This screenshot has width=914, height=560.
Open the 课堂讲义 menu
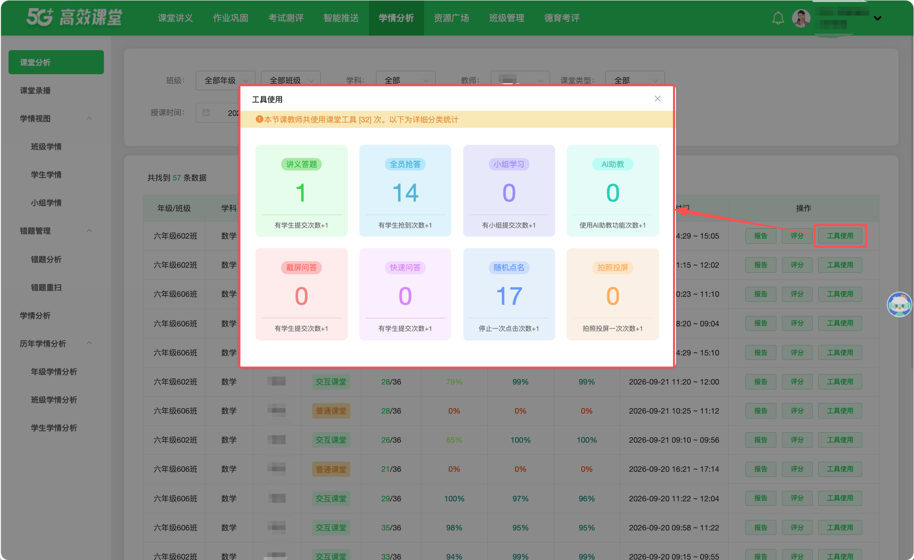175,18
